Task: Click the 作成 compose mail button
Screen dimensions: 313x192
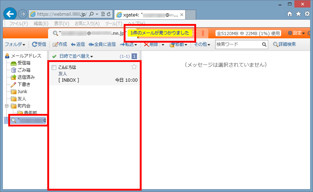Action: [x=60, y=44]
